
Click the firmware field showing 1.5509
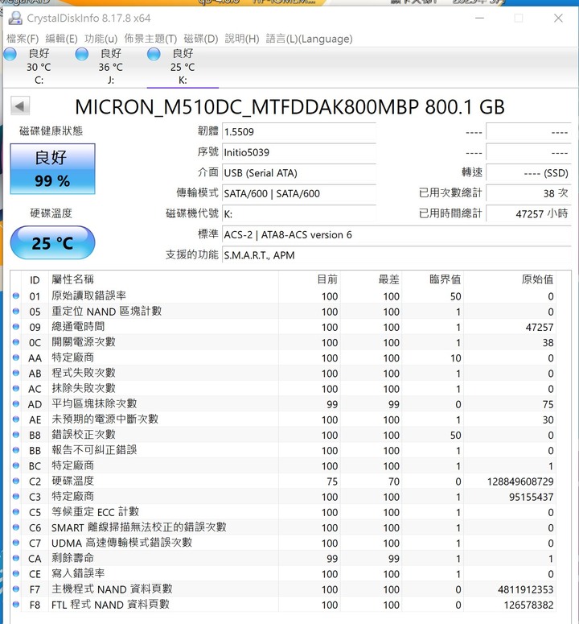[299, 132]
